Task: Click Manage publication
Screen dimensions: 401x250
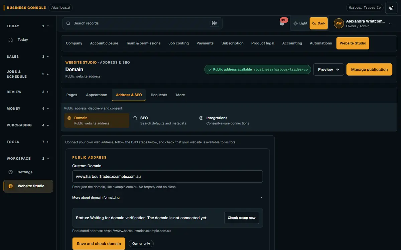Action: coord(369,69)
